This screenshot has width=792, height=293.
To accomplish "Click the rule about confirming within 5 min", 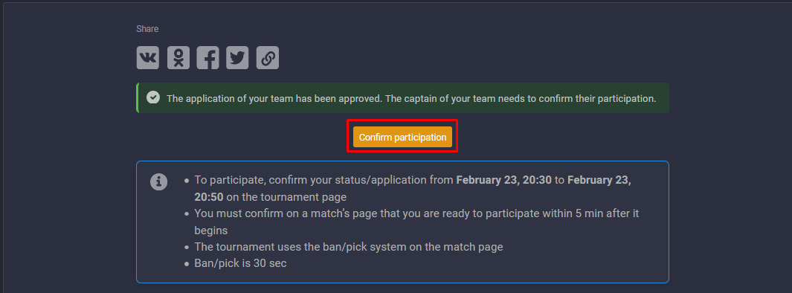I will coord(416,222).
